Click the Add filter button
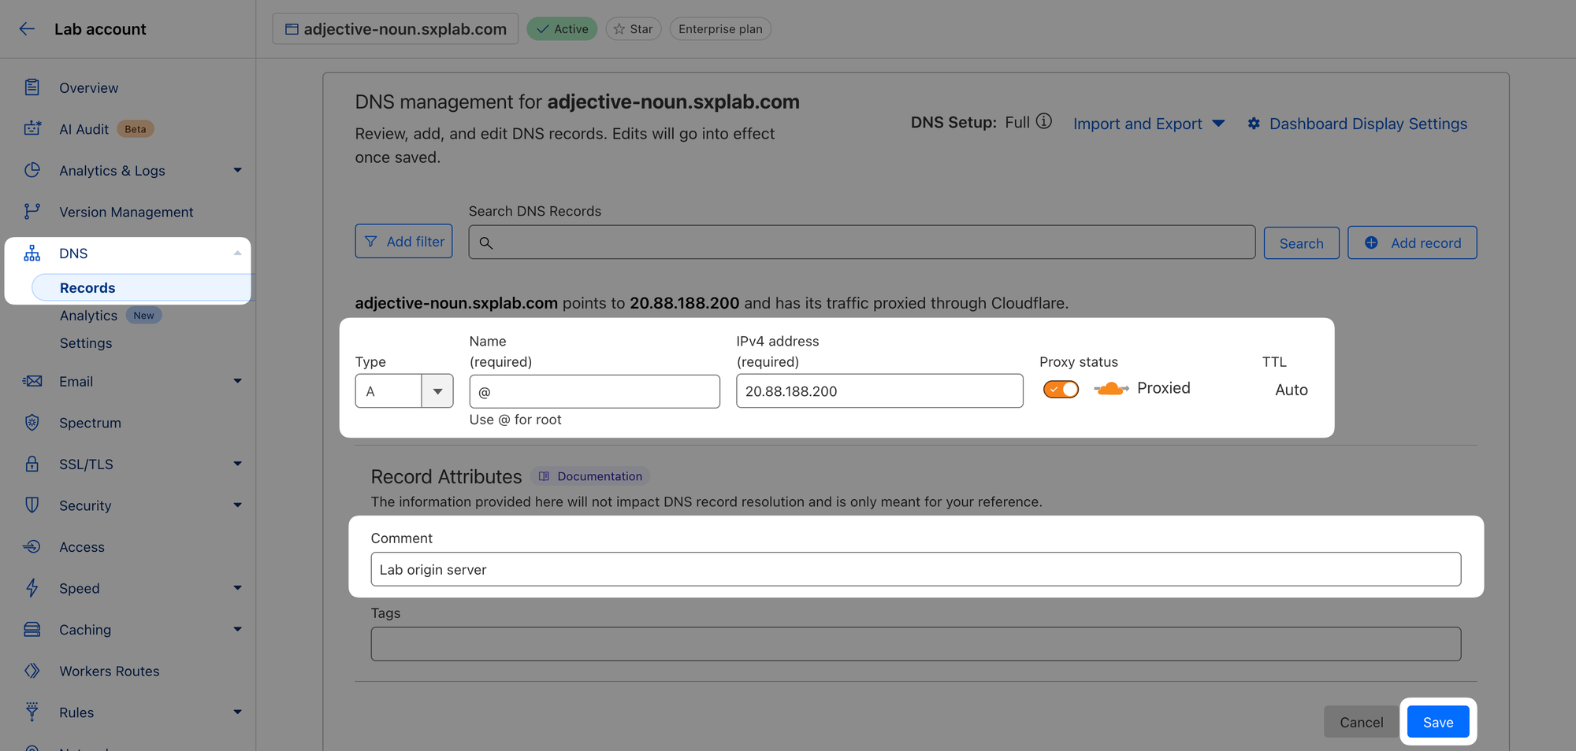 [x=403, y=242]
